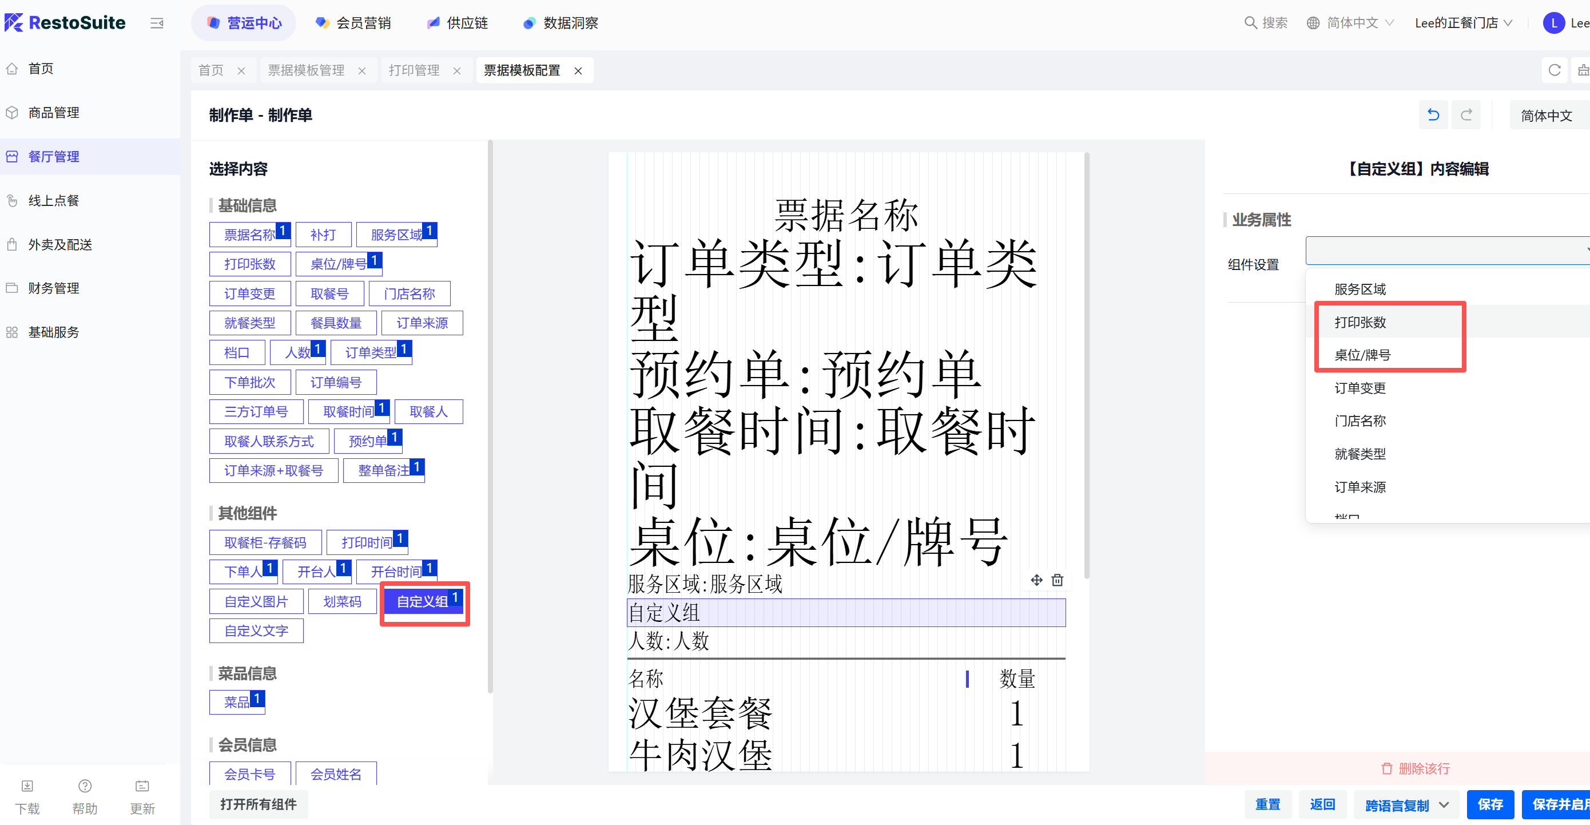The width and height of the screenshot is (1590, 825).
Task: Click the trash icon above 自定义组 row
Action: tap(1058, 580)
